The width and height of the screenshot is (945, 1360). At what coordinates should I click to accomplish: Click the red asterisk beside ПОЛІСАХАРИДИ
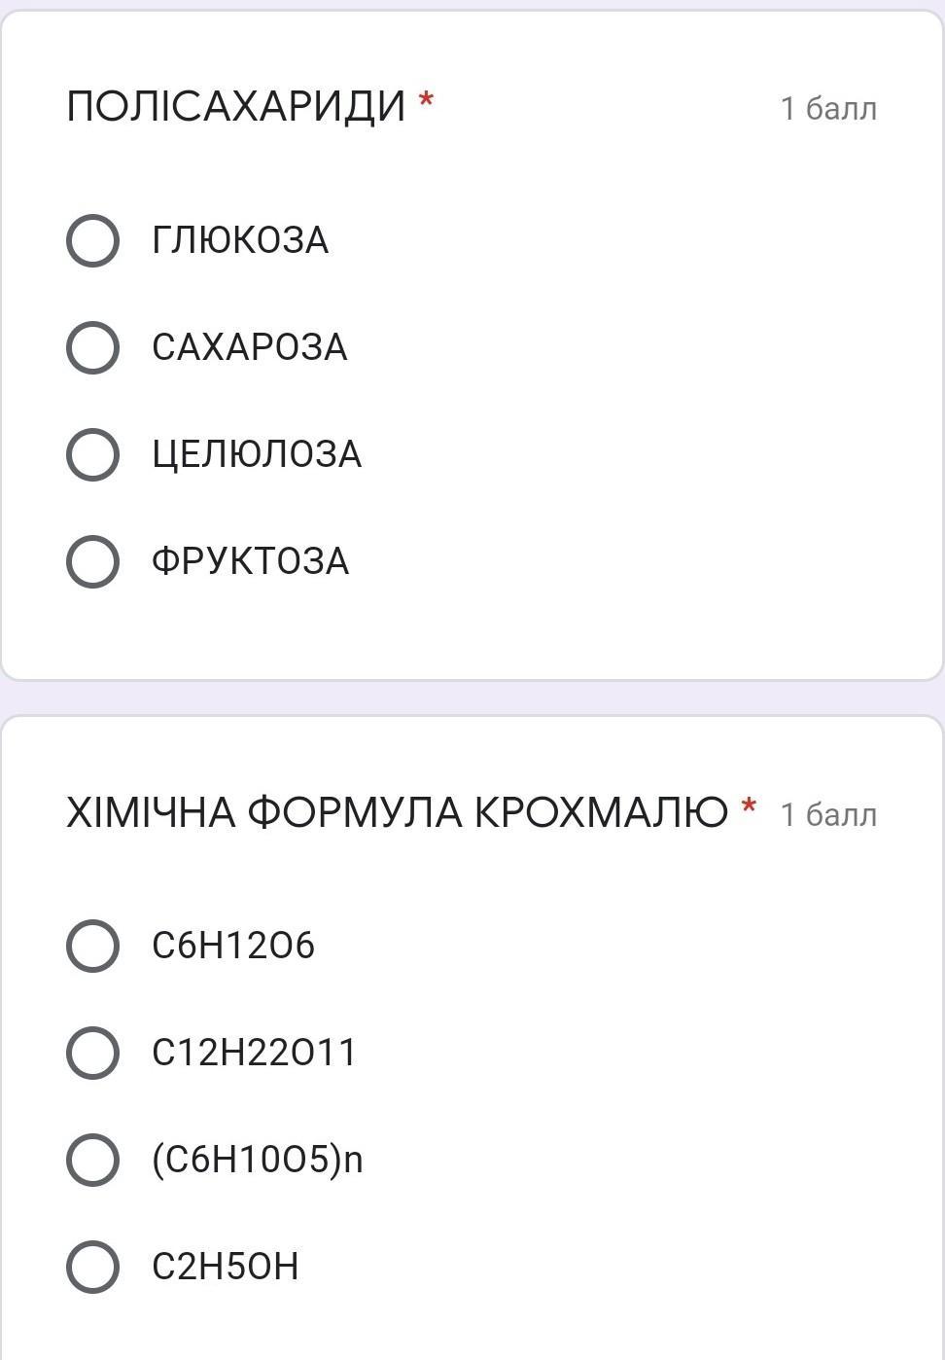[426, 99]
